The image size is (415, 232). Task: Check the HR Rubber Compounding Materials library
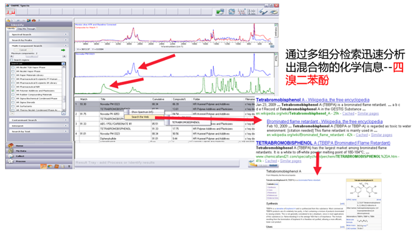point(13,94)
